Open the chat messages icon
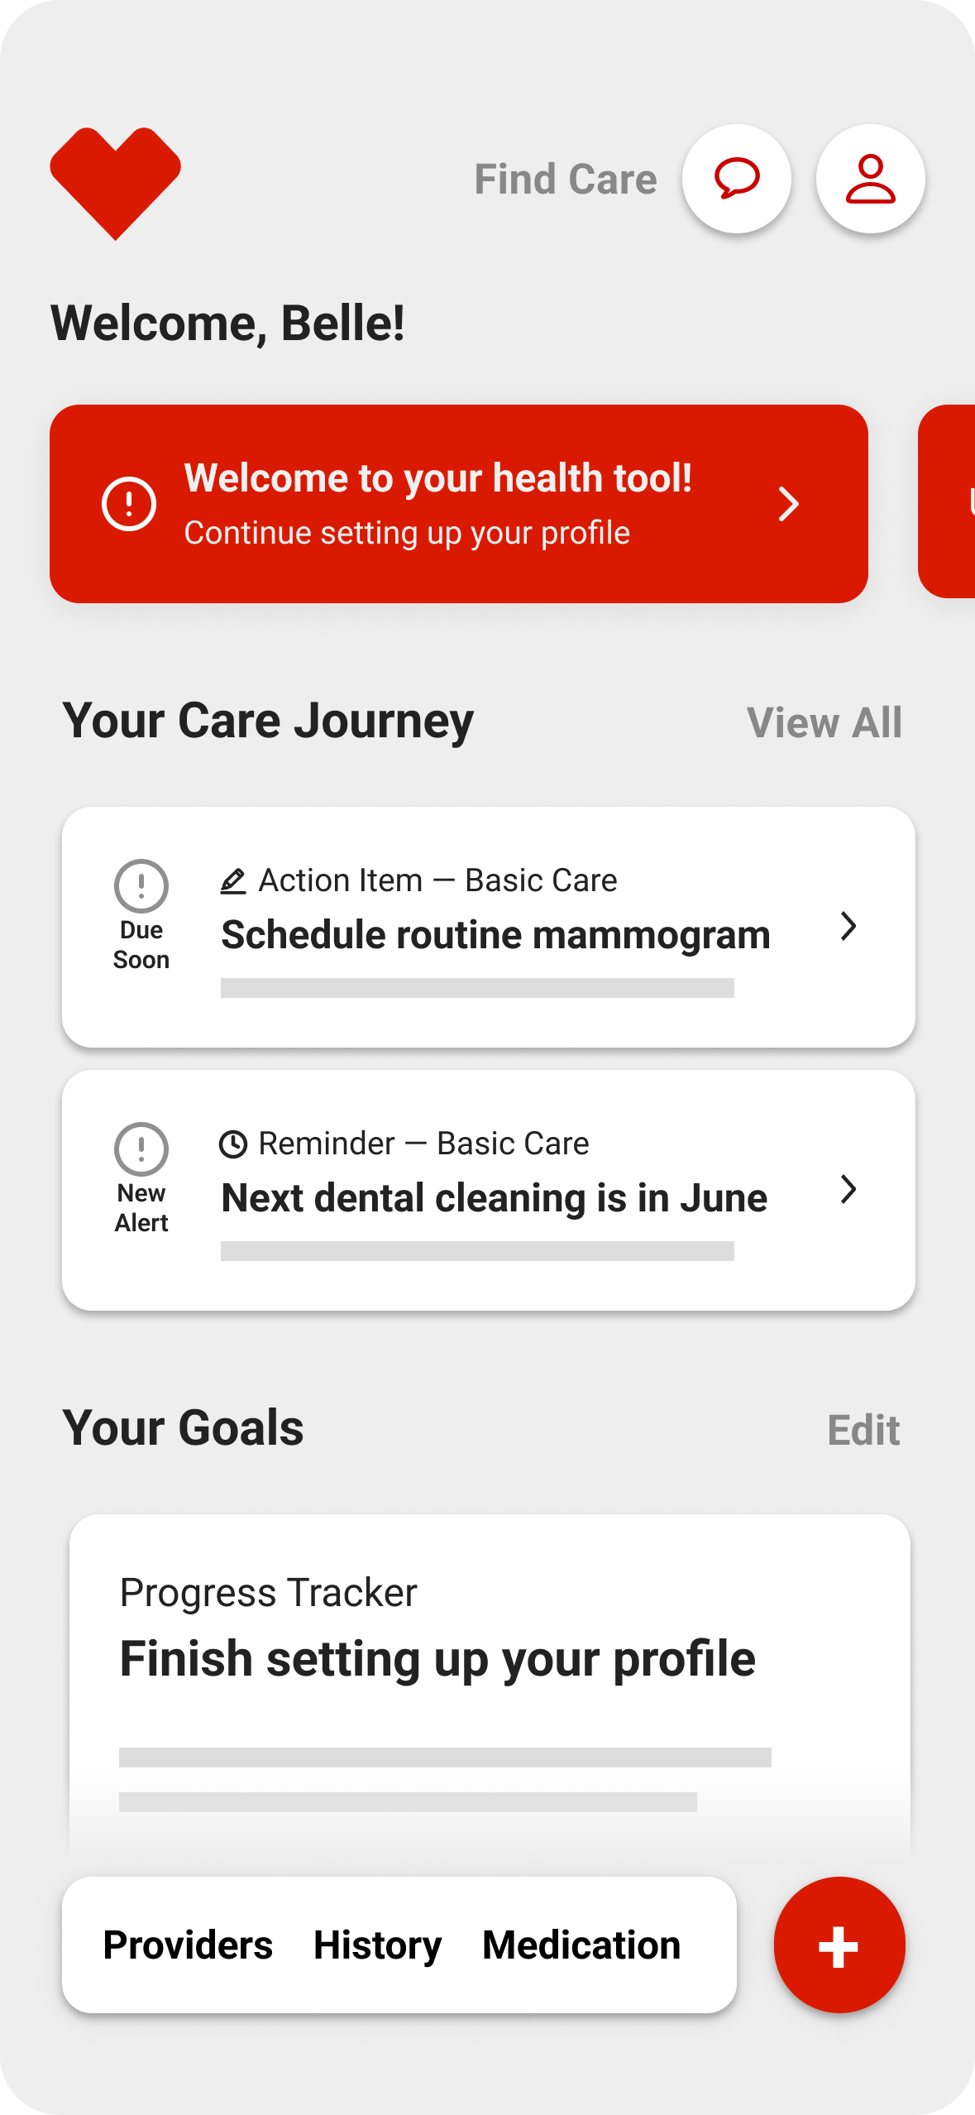975x2115 pixels. tap(736, 179)
